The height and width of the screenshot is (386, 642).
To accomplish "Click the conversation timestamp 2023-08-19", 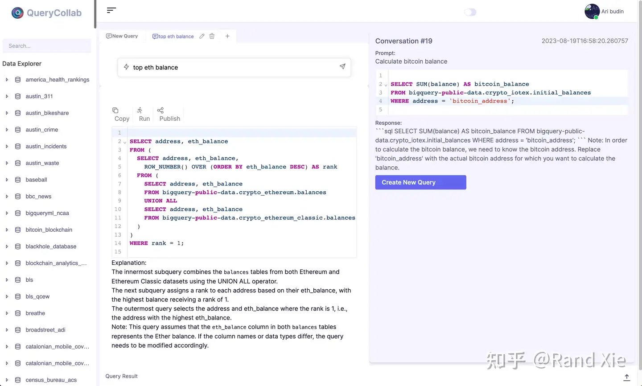I will click(x=585, y=41).
